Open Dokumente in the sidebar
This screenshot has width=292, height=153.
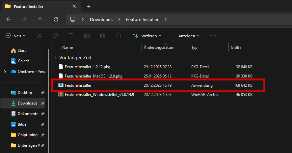tap(28, 114)
